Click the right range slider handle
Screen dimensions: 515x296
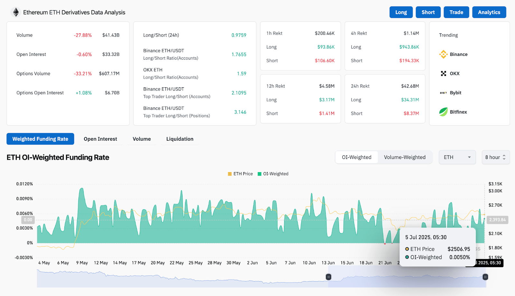click(485, 277)
